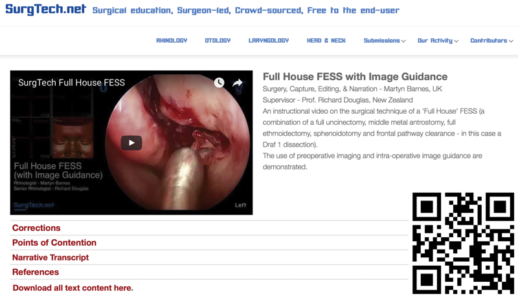Expand the Our Activity dropdown
Screen dimensions: 518x298
pos(438,41)
